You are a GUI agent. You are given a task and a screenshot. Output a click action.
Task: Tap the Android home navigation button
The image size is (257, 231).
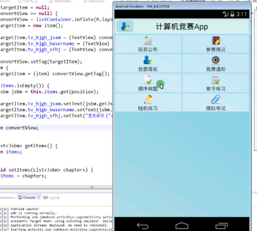(x=182, y=226)
